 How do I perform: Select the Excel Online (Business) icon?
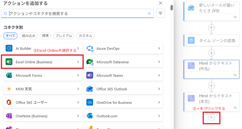[x=9, y=62]
